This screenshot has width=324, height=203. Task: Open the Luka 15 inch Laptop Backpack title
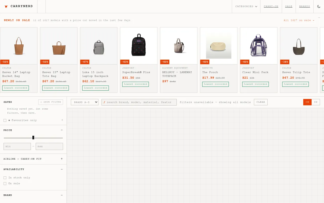(95, 74)
